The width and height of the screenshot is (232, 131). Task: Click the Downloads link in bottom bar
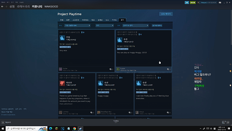(116, 121)
